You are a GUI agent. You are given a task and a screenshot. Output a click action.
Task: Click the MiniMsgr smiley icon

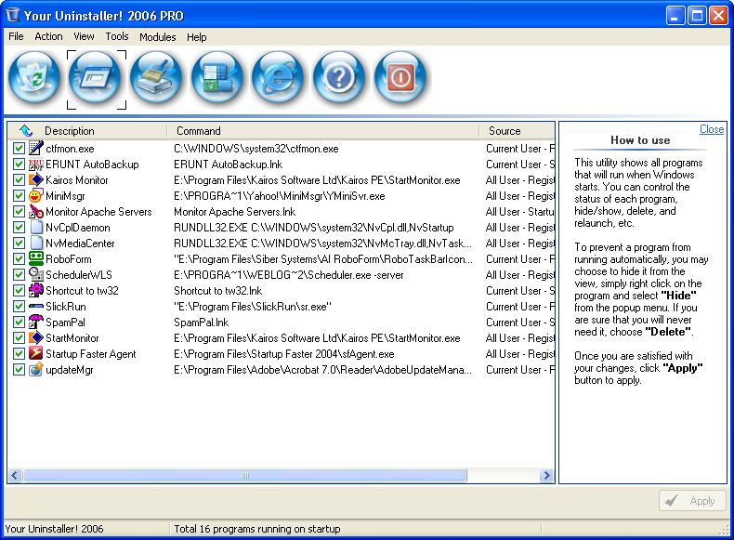[36, 196]
